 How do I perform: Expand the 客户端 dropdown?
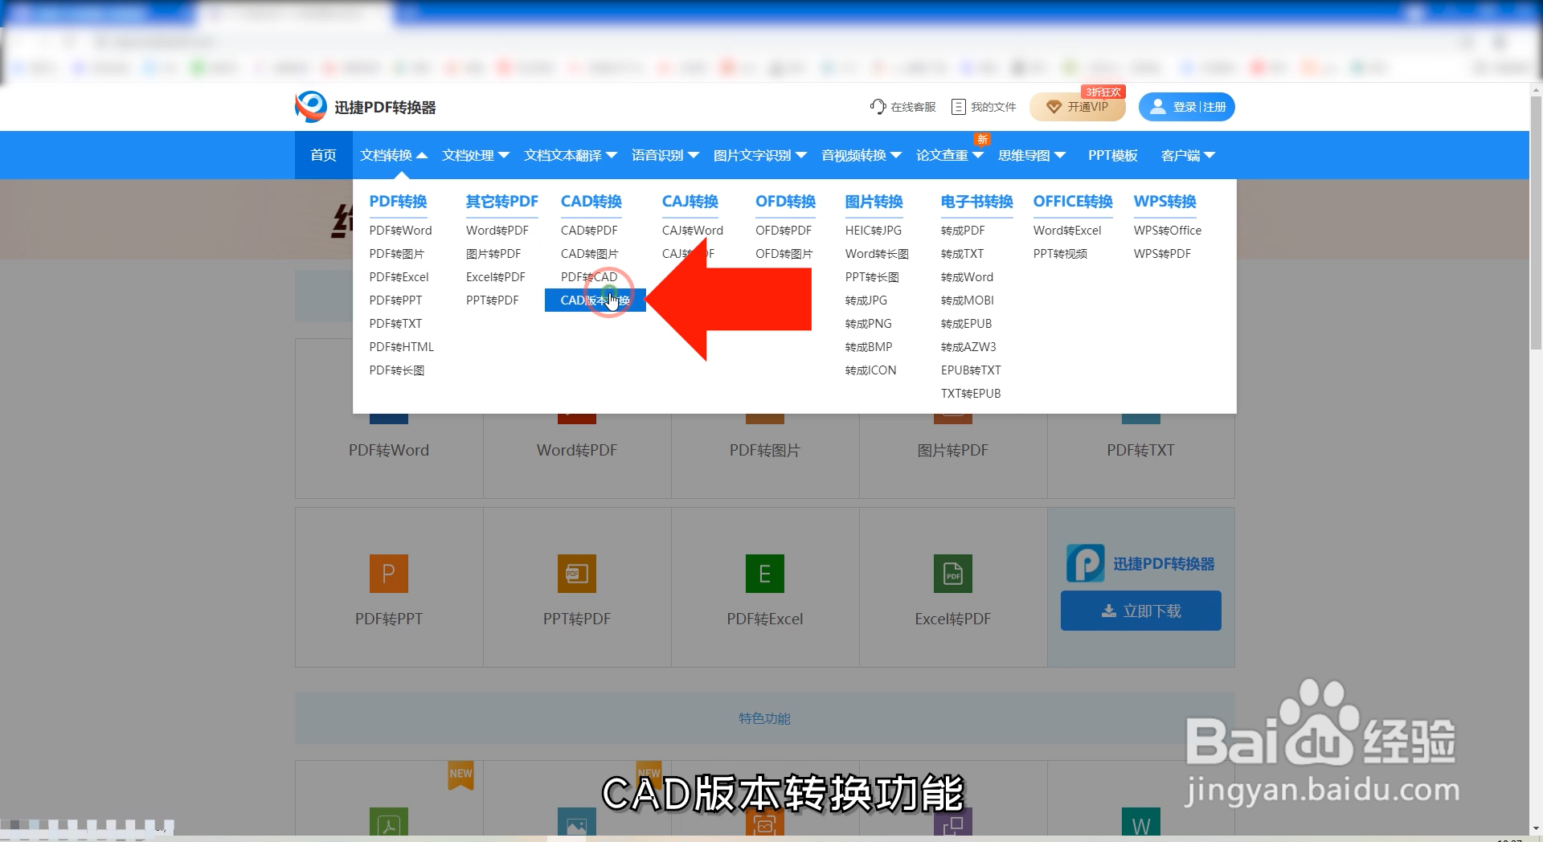(x=1188, y=155)
